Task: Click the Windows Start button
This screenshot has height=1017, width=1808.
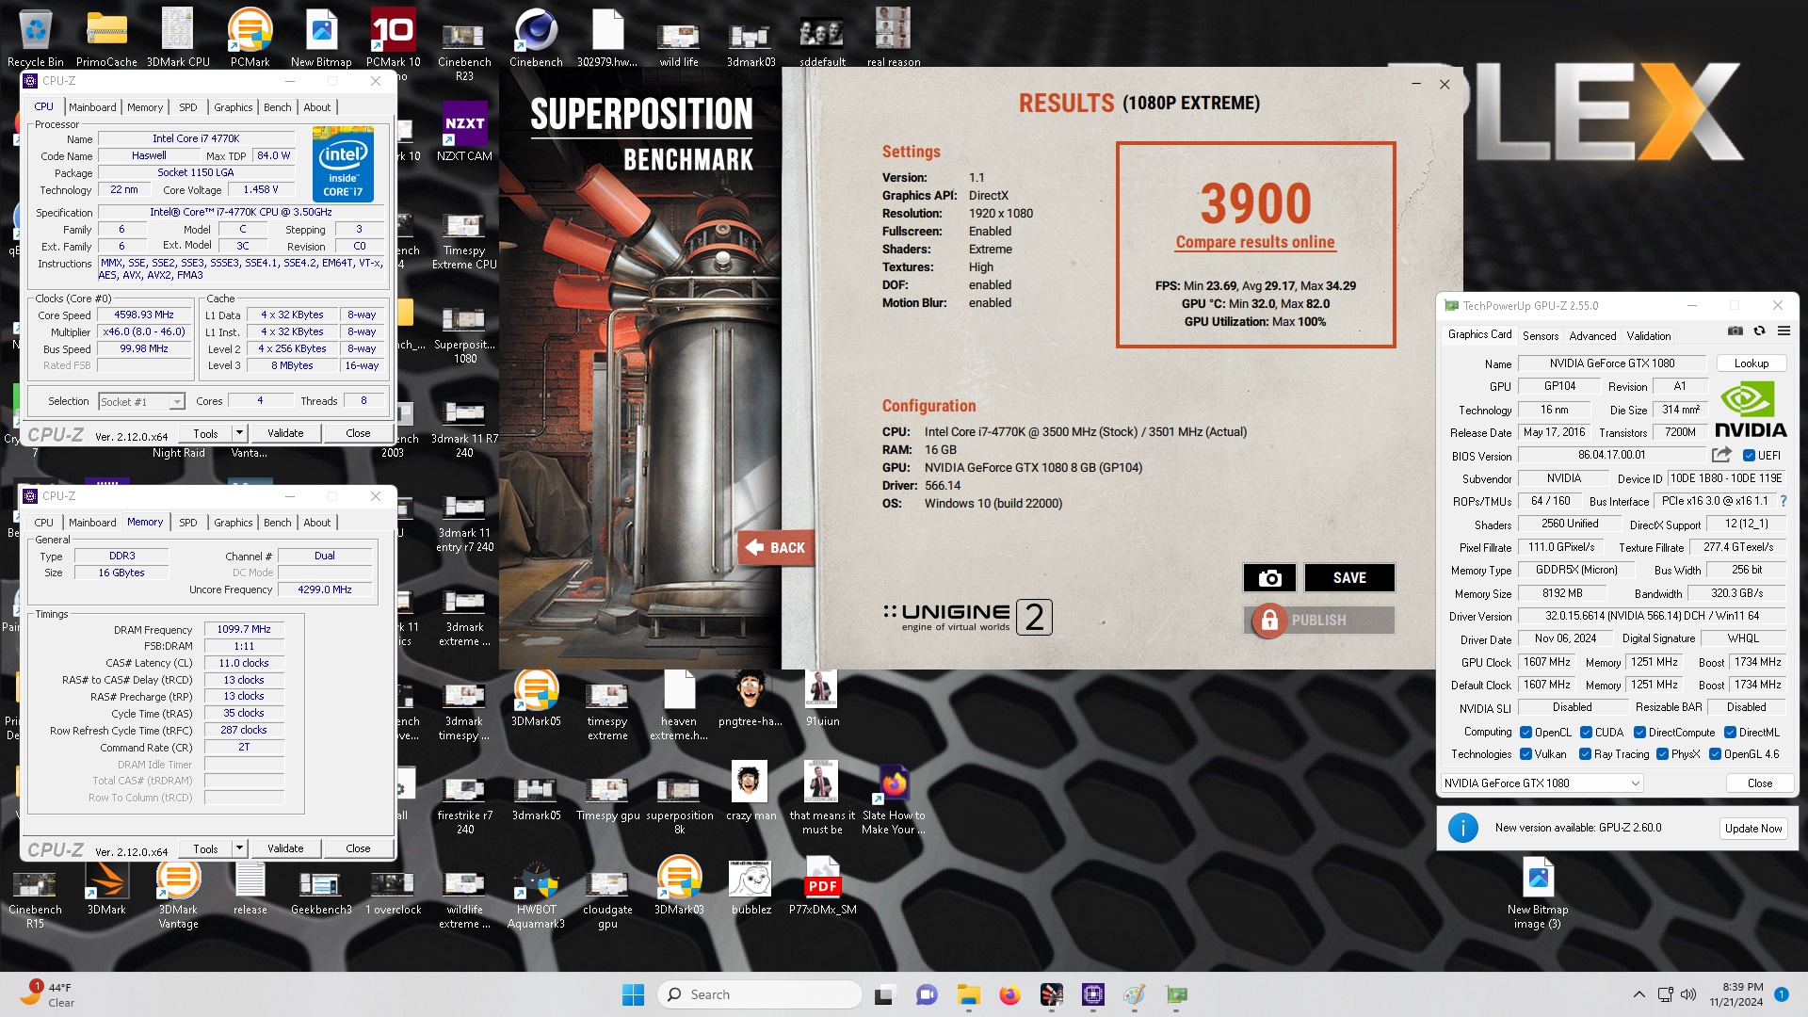Action: [x=633, y=994]
